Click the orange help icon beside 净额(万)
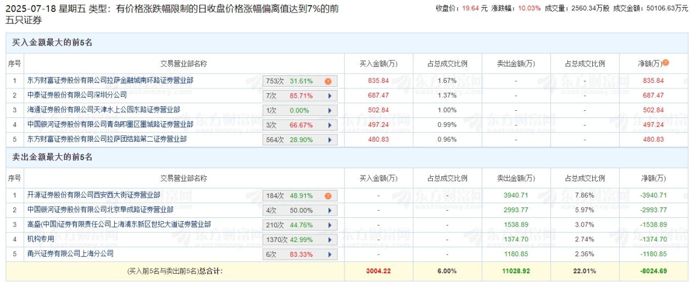Viewport: 696px width, 287px height. (666, 63)
